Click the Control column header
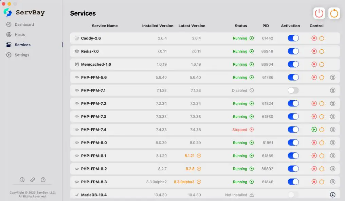This screenshot has width=345, height=201. coord(316,26)
